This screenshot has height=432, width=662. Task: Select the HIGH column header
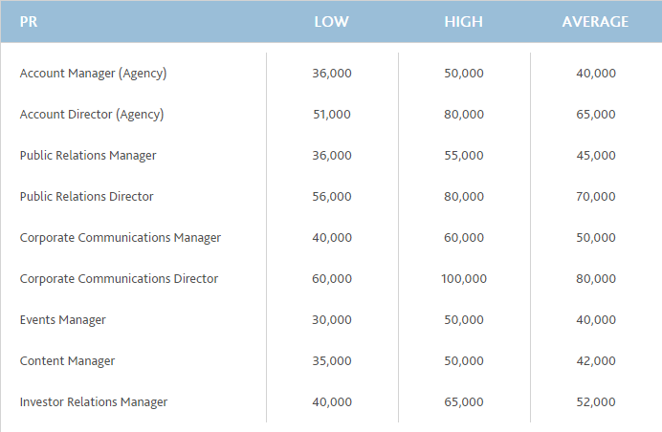(464, 22)
